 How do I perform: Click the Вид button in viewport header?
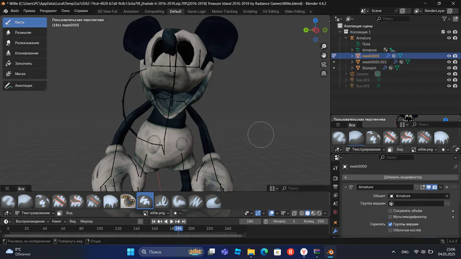(69, 213)
